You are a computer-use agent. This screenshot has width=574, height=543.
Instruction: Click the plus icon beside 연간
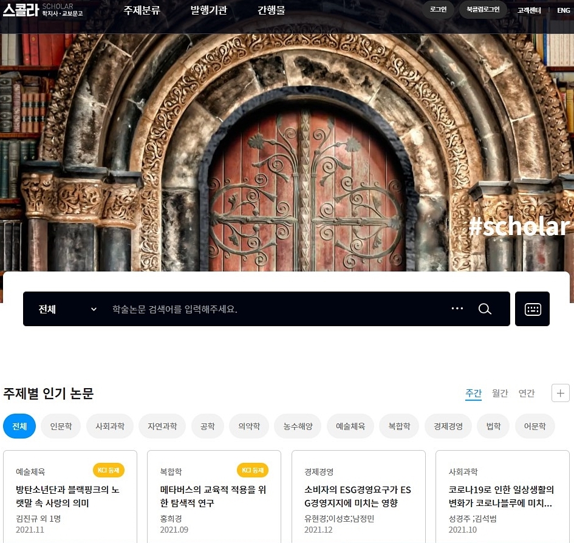(x=560, y=393)
